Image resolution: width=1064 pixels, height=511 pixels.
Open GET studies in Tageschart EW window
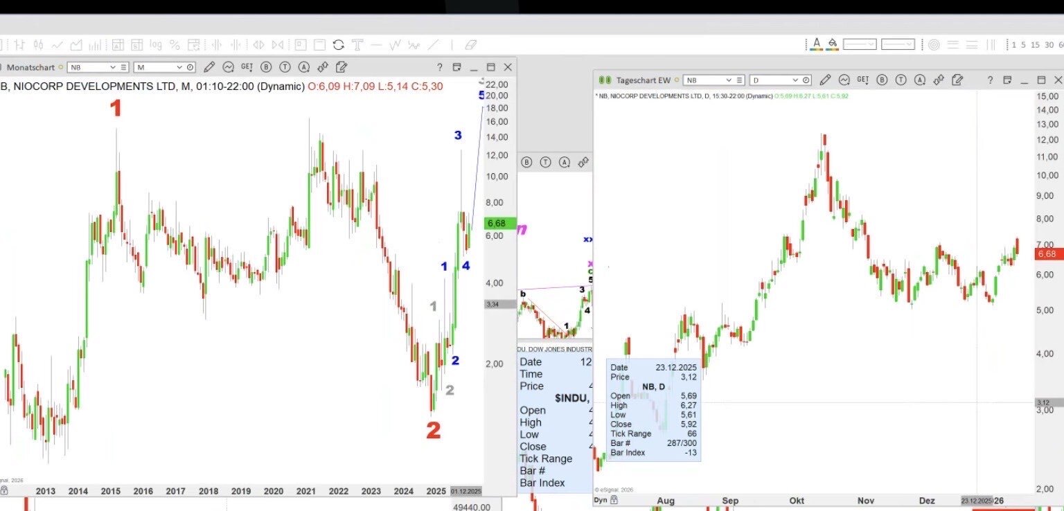click(x=862, y=80)
